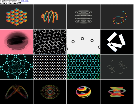Open the rainbow radial ellipse picture
139x104 pixels.
(50, 92)
